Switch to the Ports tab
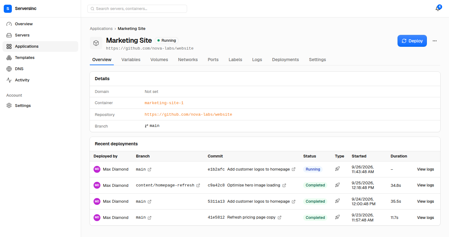 click(213, 60)
